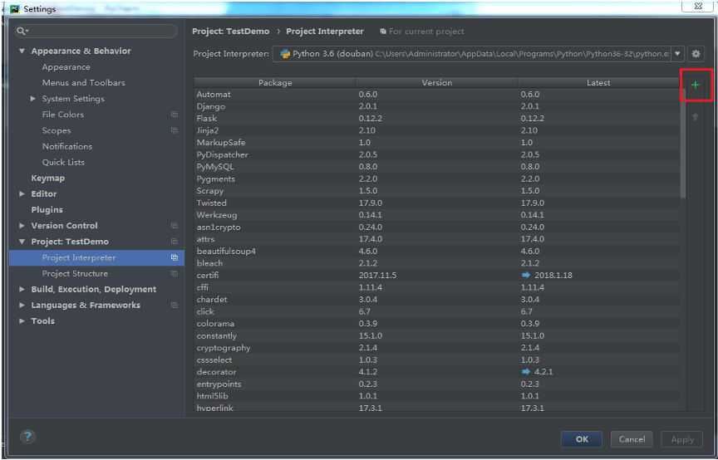This screenshot has width=718, height=460.
Task: Click the upgrade package arrow icon
Action: [695, 117]
